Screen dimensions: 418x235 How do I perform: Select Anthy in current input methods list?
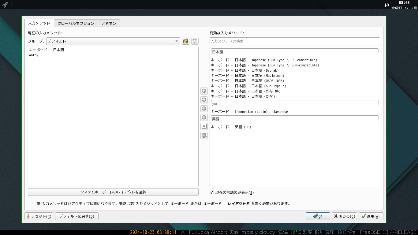pyautogui.click(x=34, y=55)
